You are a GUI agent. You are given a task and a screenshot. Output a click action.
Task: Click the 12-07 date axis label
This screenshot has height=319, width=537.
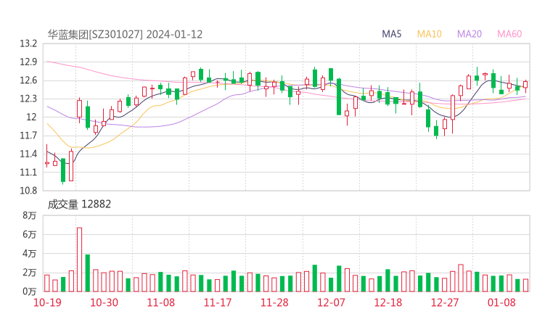(331, 302)
